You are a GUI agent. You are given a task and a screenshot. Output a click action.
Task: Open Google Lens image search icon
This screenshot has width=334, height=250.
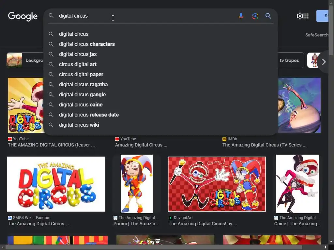coord(255,16)
